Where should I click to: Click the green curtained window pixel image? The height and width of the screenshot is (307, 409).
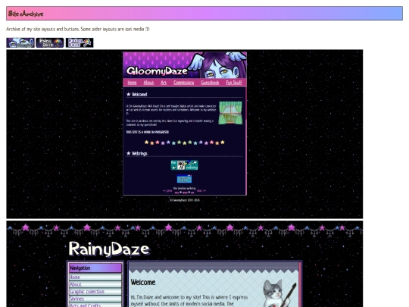[230, 113]
